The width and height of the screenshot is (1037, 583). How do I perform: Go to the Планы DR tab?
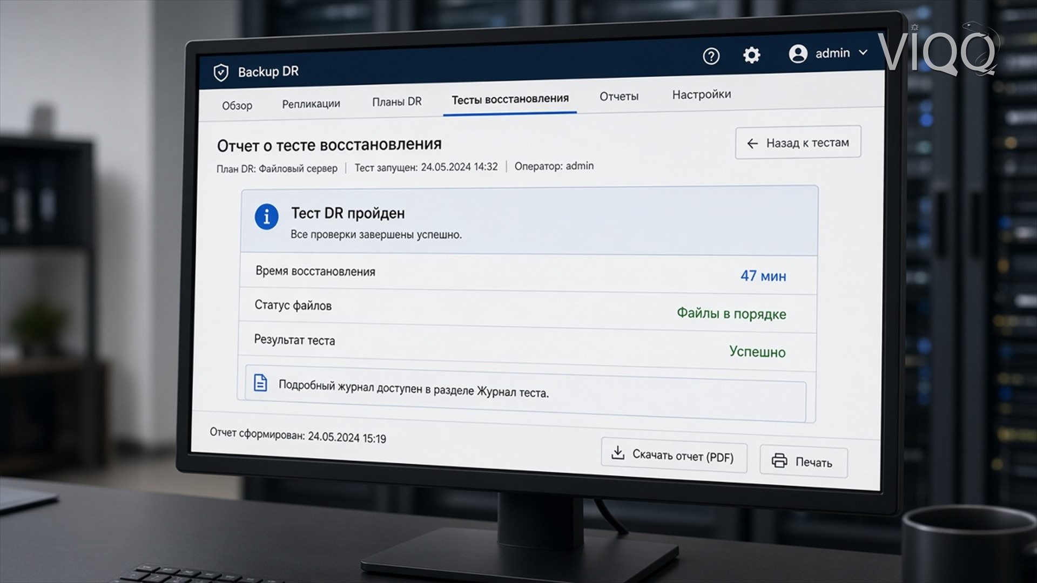tap(397, 101)
